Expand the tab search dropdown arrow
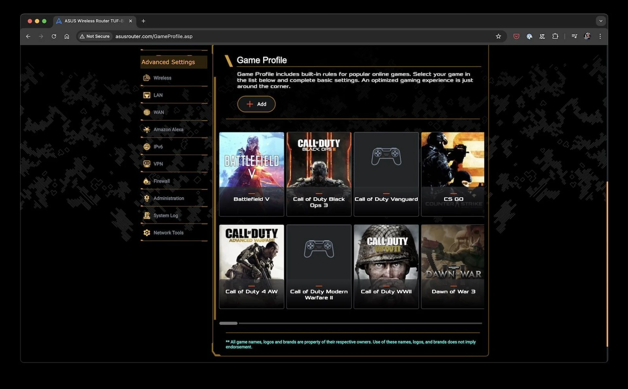 point(601,21)
